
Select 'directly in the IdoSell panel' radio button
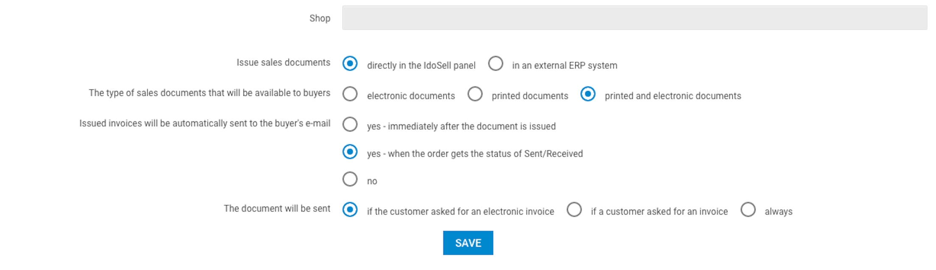[x=350, y=63]
